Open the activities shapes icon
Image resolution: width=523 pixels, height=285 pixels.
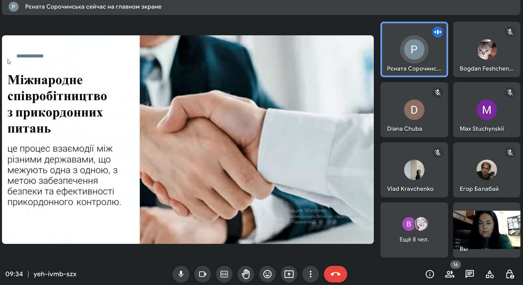[489, 274]
